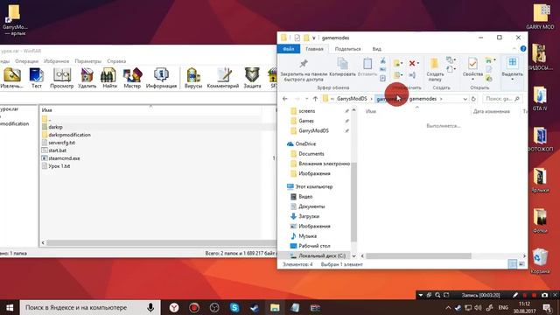This screenshot has height=315, width=560.
Task: Click the Вставить (Paste) ribbon icon
Action: click(367, 67)
